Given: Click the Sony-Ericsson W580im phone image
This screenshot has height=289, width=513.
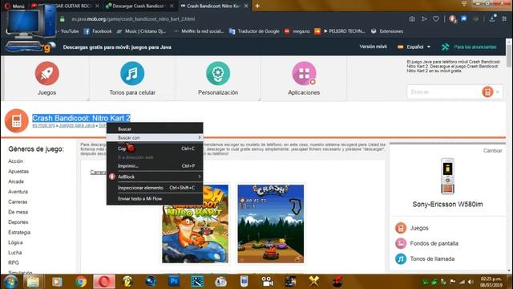Looking at the screenshot, I should click(447, 177).
